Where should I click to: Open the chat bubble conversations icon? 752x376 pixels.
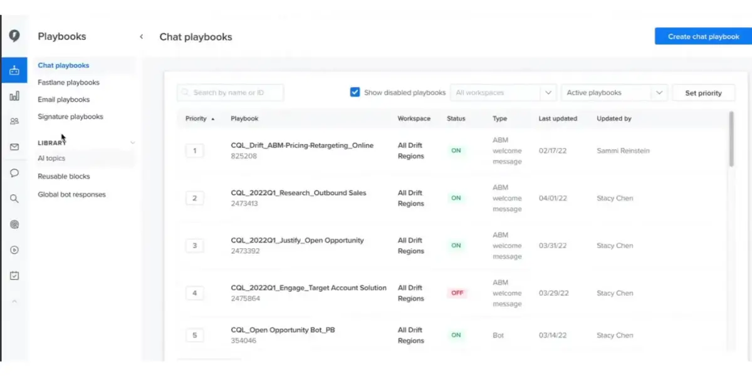[x=14, y=173]
